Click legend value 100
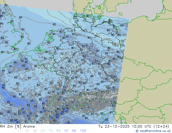The image size is (172, 133). click(x=83, y=131)
